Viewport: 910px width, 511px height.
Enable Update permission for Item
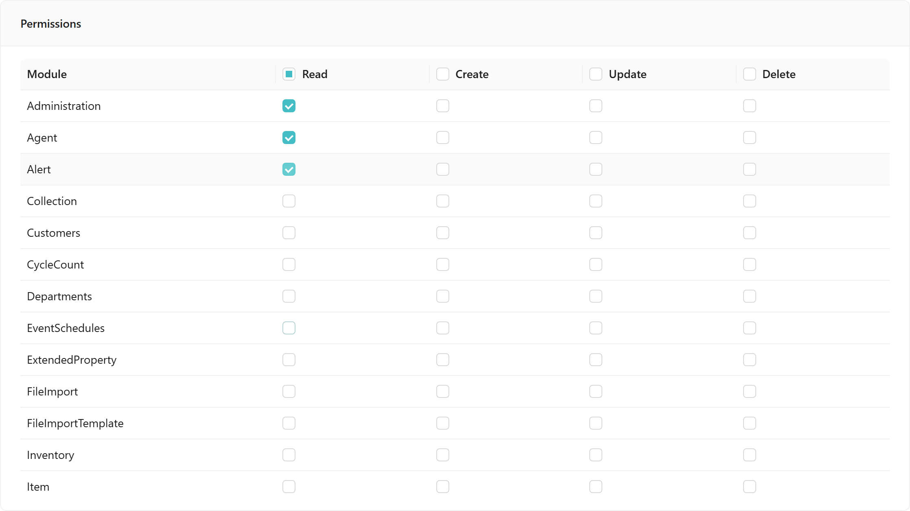point(596,487)
